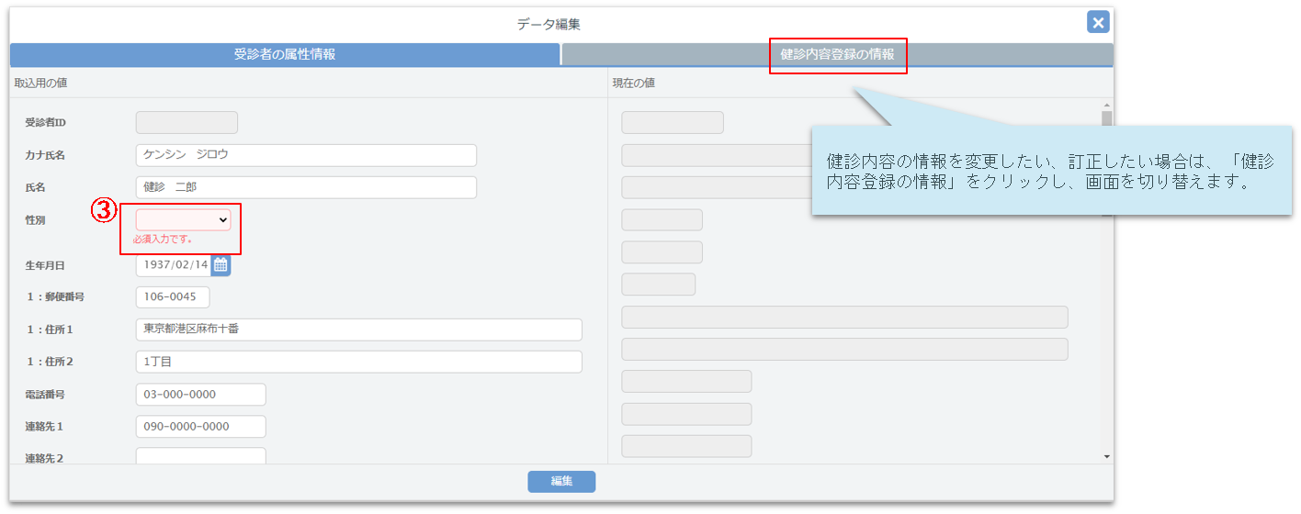Click the 受診者ID label

coord(45,123)
